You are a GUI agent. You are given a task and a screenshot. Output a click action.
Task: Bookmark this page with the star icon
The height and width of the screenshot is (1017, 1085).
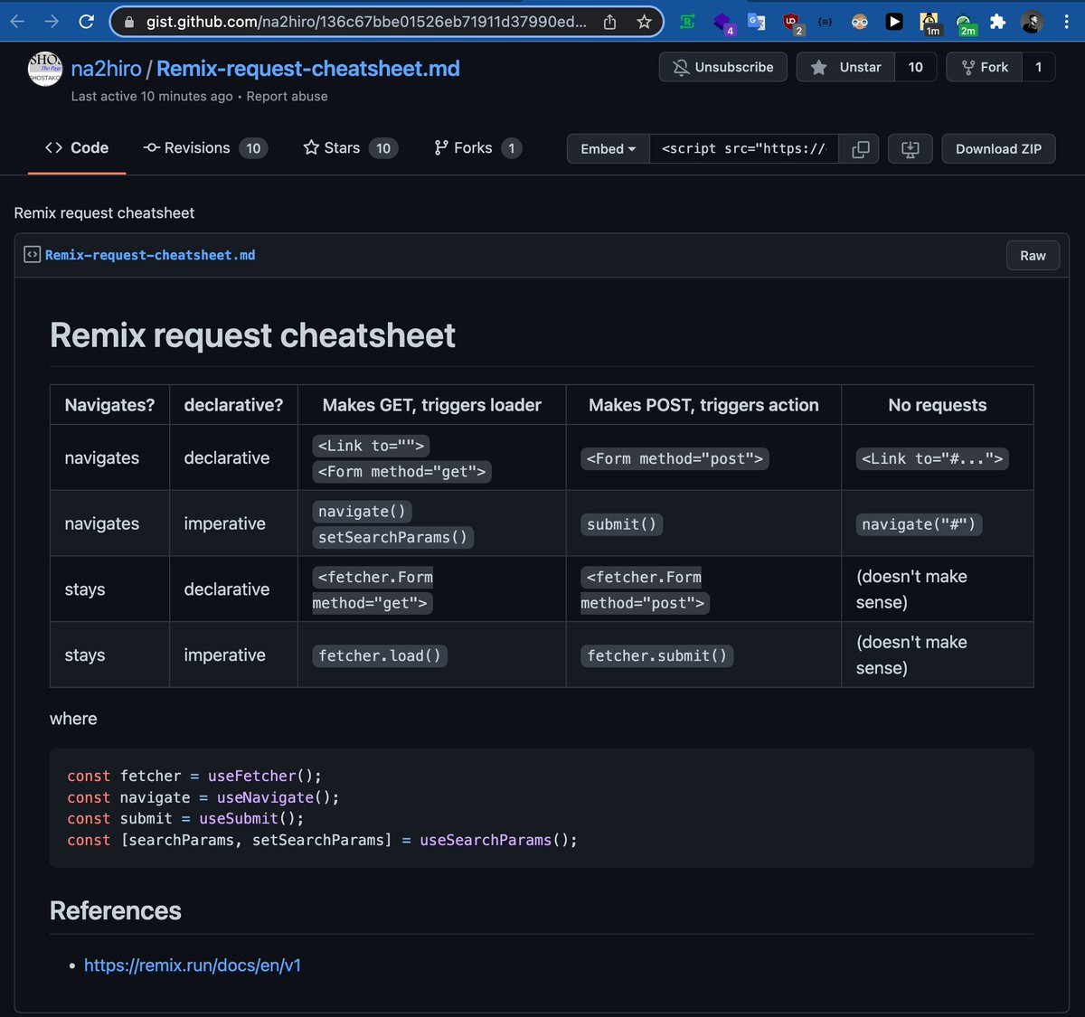pos(644,22)
